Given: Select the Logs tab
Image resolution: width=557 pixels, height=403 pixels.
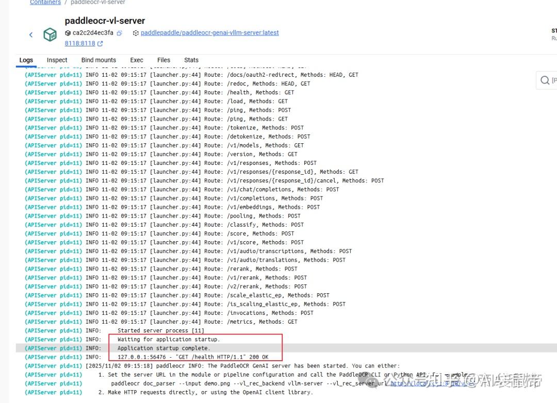Looking at the screenshot, I should pos(26,60).
